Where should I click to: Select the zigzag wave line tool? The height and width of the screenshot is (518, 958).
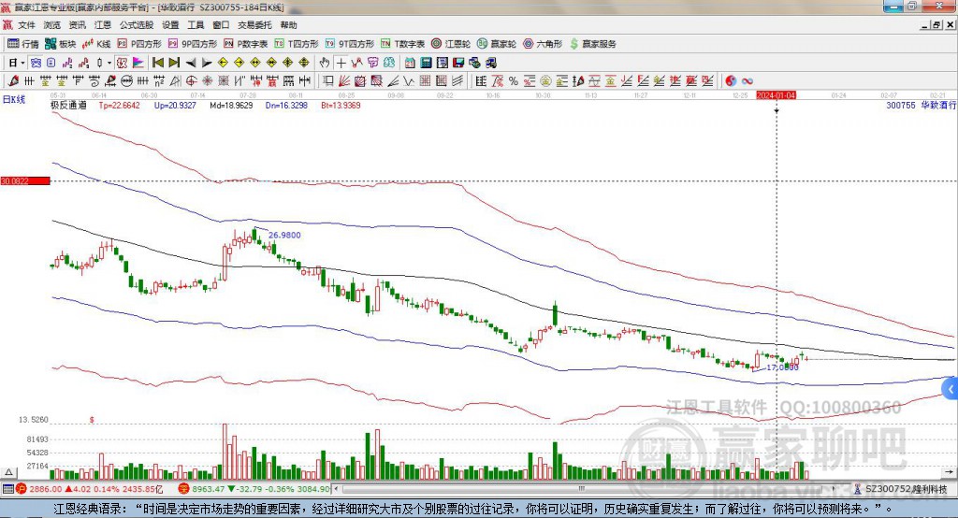(x=408, y=80)
